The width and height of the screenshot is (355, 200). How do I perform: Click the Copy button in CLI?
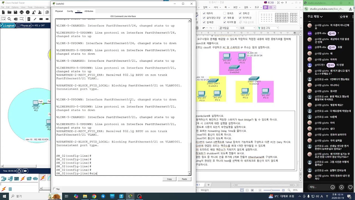(169, 179)
